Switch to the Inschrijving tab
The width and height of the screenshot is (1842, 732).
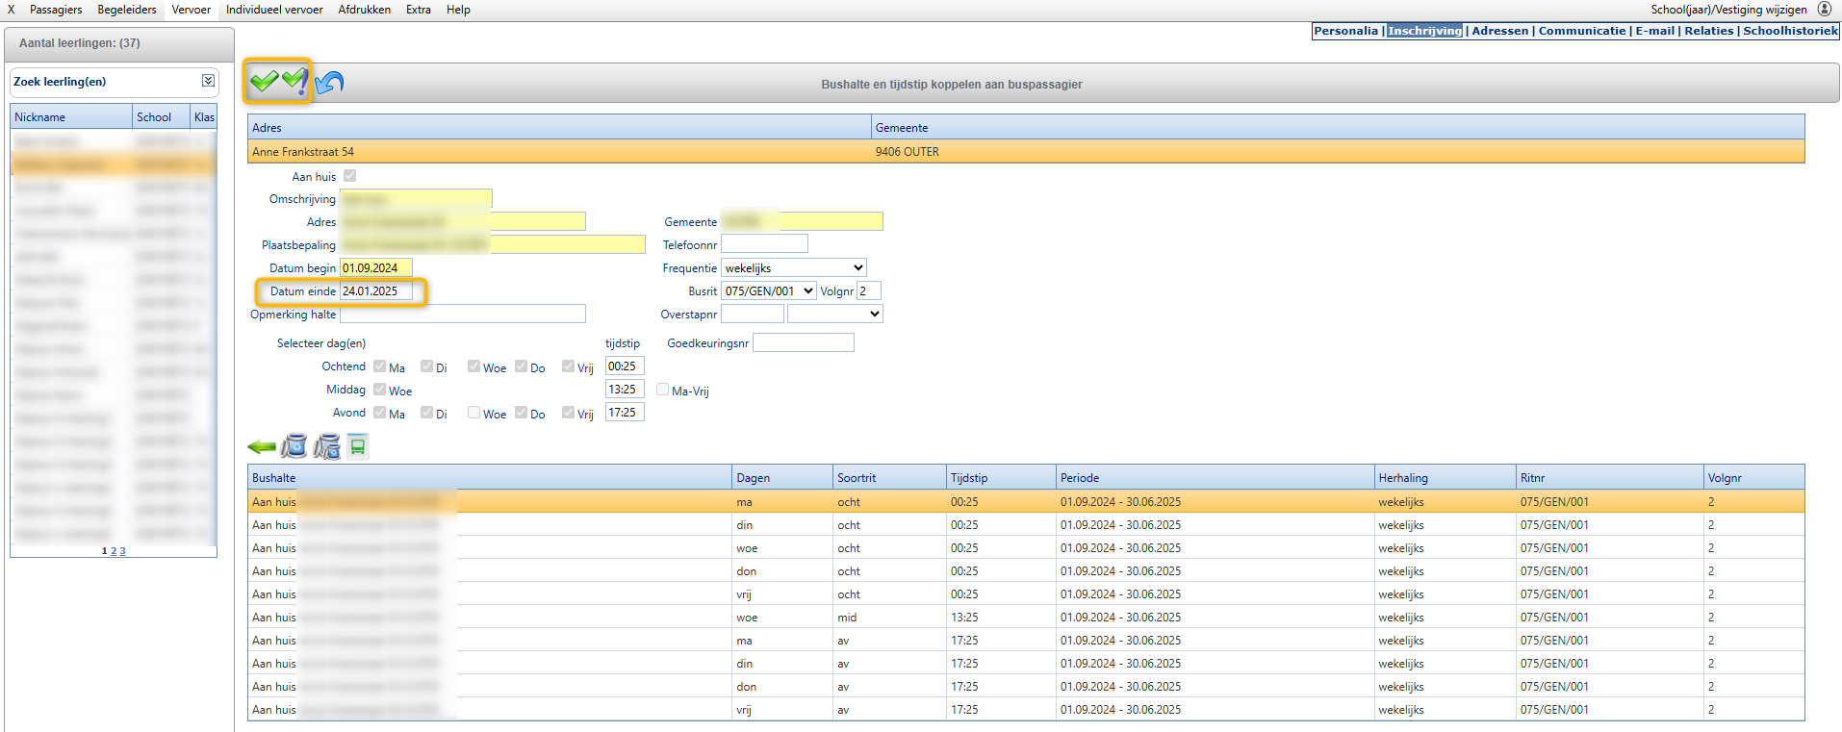tap(1424, 31)
